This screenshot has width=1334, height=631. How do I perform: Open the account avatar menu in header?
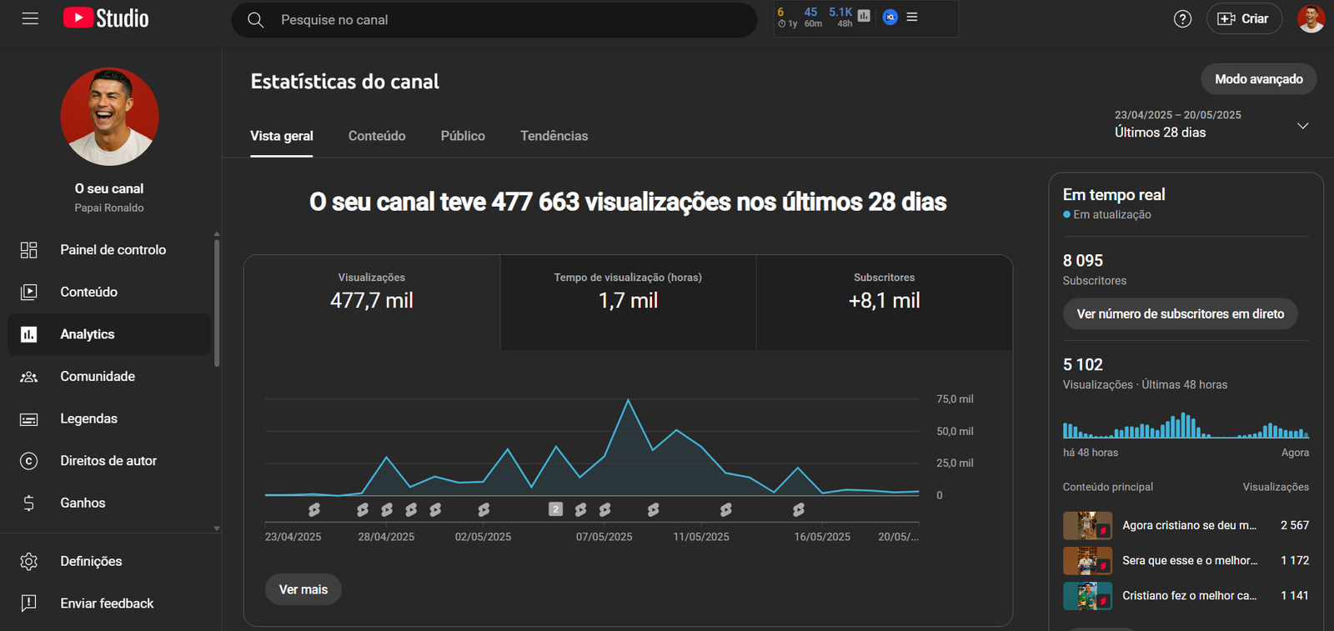pos(1311,18)
